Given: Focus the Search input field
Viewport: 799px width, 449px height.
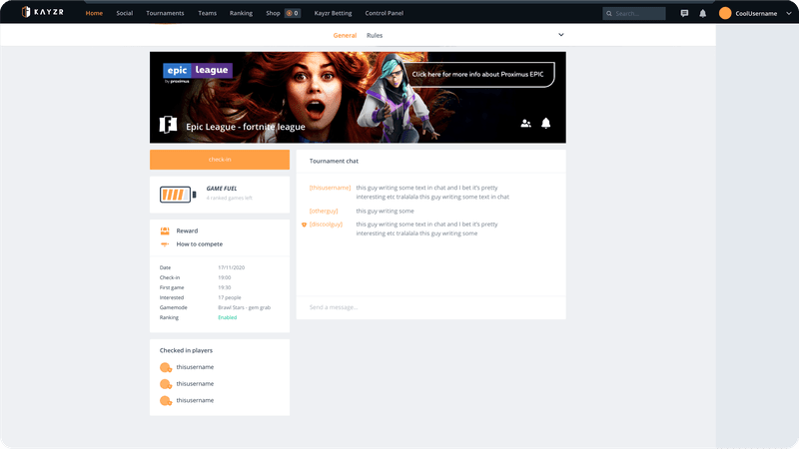Looking at the screenshot, I should 634,13.
